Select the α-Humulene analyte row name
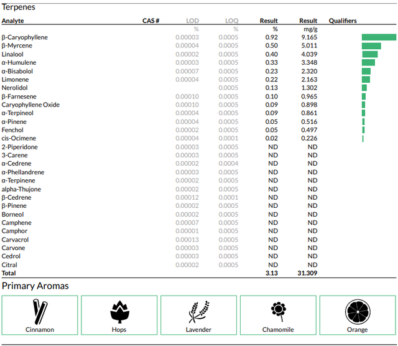The width and height of the screenshot is (398, 346). [19, 62]
